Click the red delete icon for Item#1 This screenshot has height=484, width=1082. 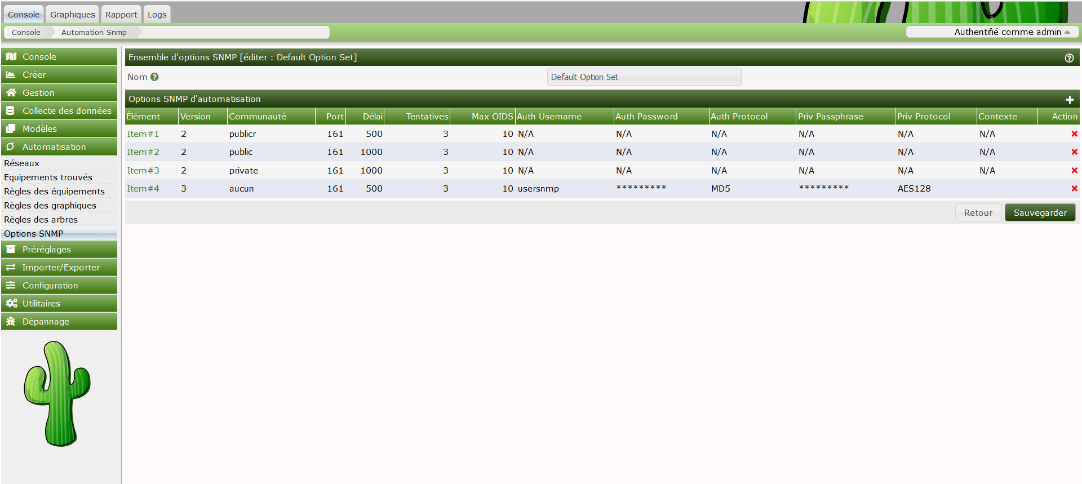coord(1074,134)
